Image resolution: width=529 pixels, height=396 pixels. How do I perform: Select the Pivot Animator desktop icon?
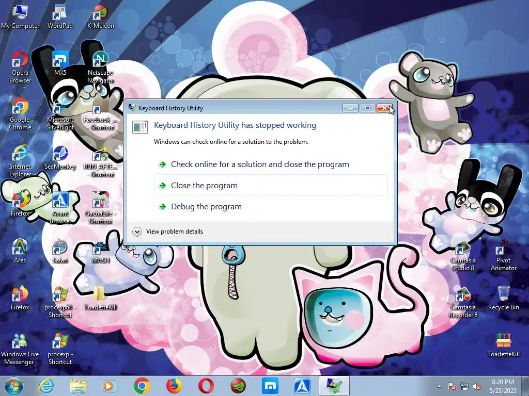(x=503, y=255)
